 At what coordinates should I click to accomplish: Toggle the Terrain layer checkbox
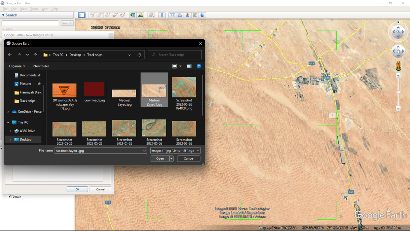pos(10,197)
